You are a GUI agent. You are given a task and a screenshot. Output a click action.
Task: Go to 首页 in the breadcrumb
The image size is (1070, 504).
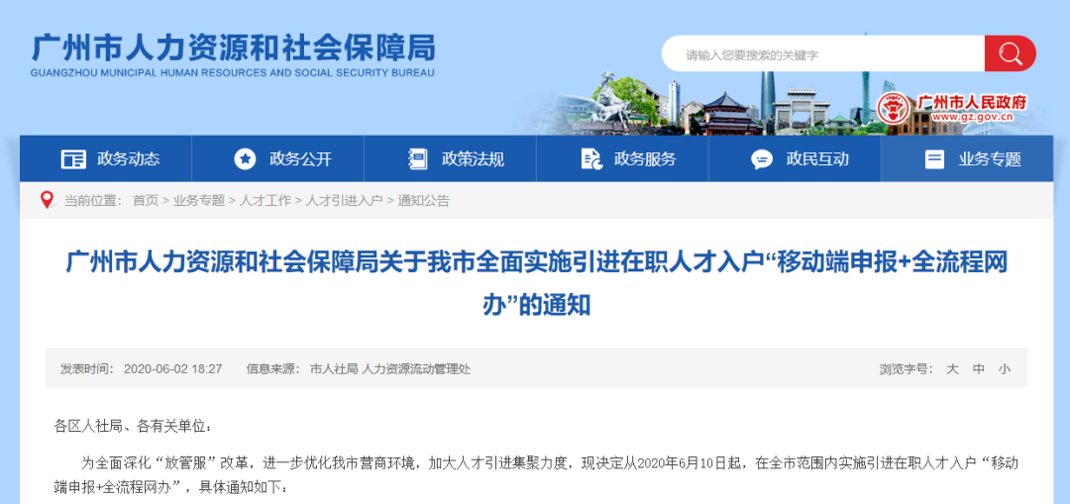145,200
